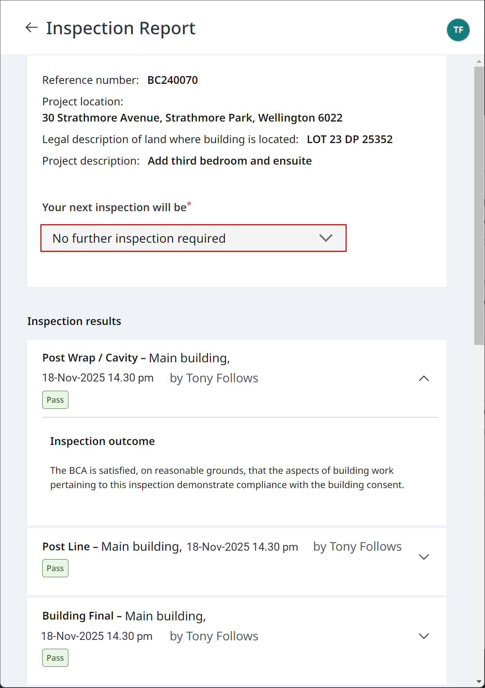Screen dimensions: 485x688
Task: Expand the Building Final inspection result
Action: click(x=424, y=636)
